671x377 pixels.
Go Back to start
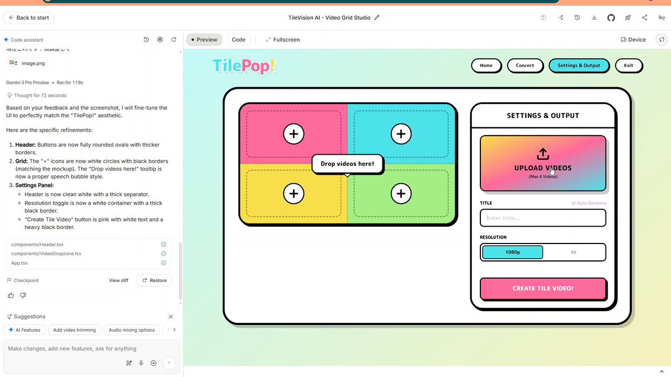[x=29, y=18]
